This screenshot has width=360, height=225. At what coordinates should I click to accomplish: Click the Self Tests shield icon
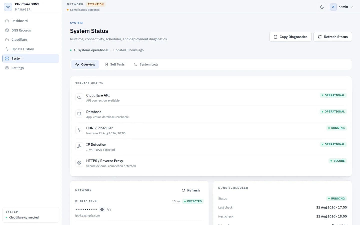coord(106,64)
